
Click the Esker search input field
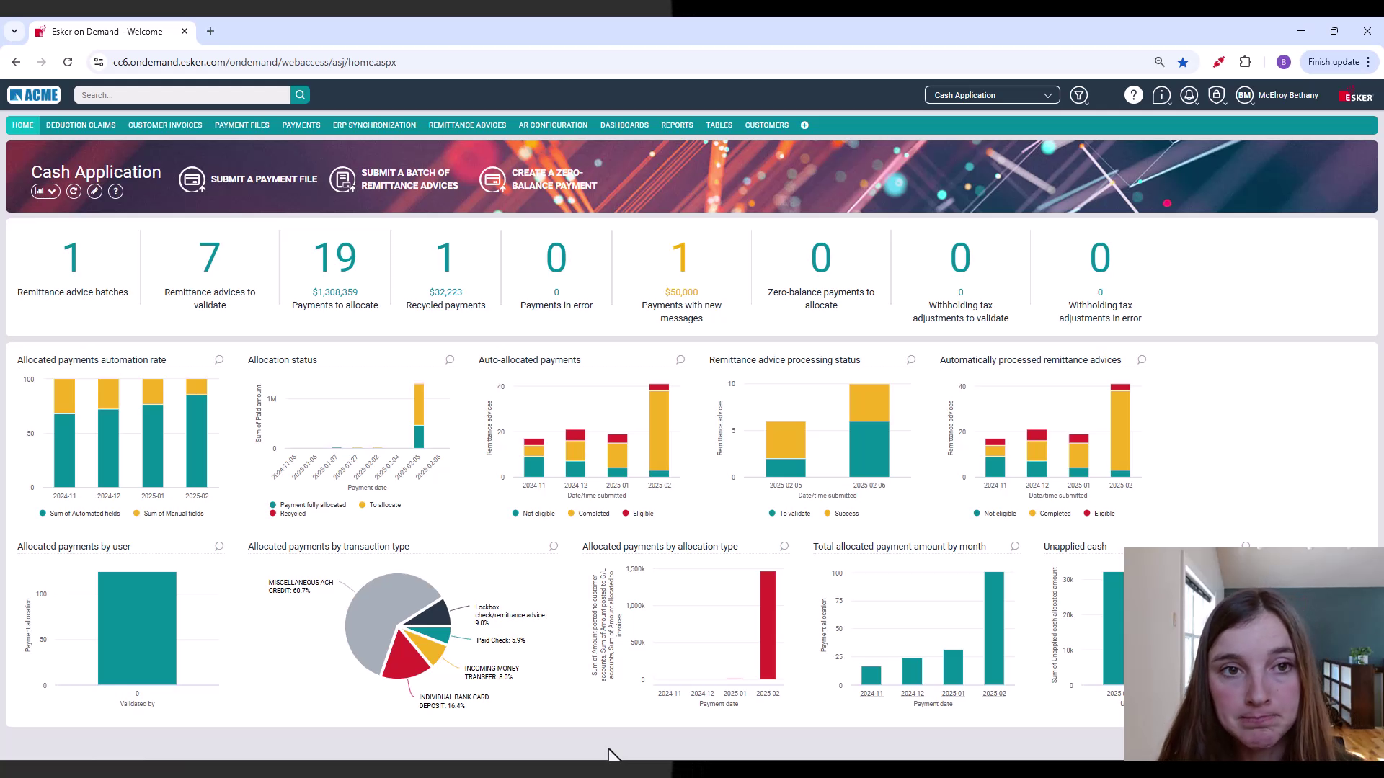coord(183,95)
